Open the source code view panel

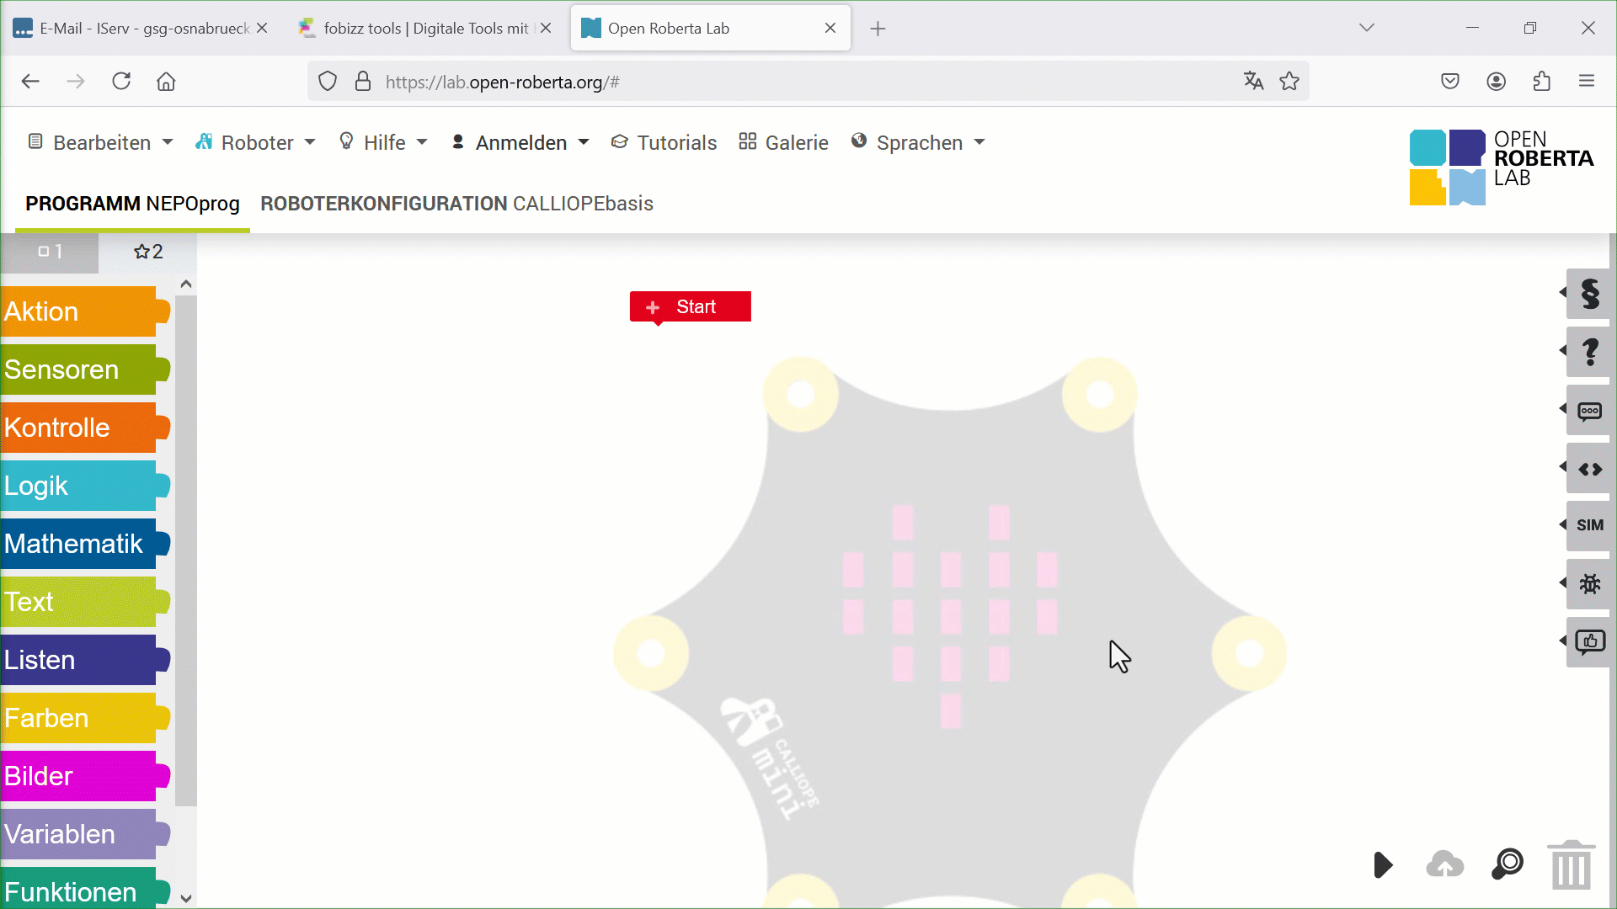[1589, 469]
